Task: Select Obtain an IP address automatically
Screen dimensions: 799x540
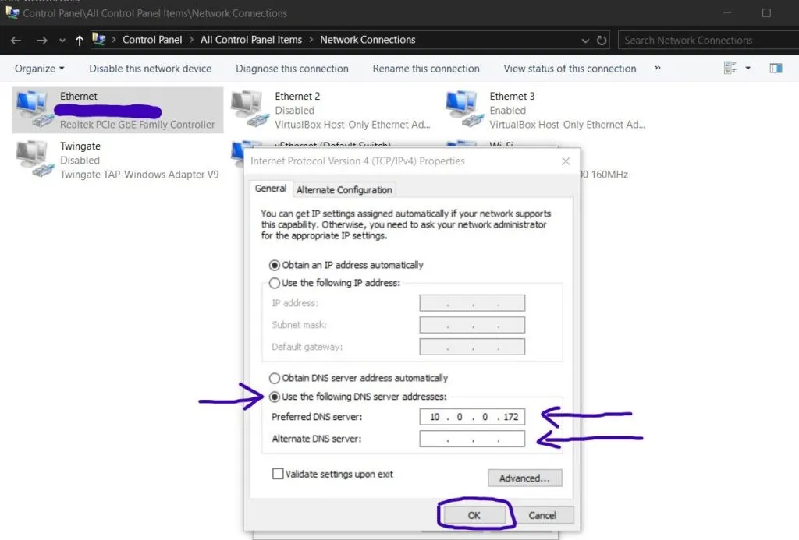Action: tap(275, 265)
